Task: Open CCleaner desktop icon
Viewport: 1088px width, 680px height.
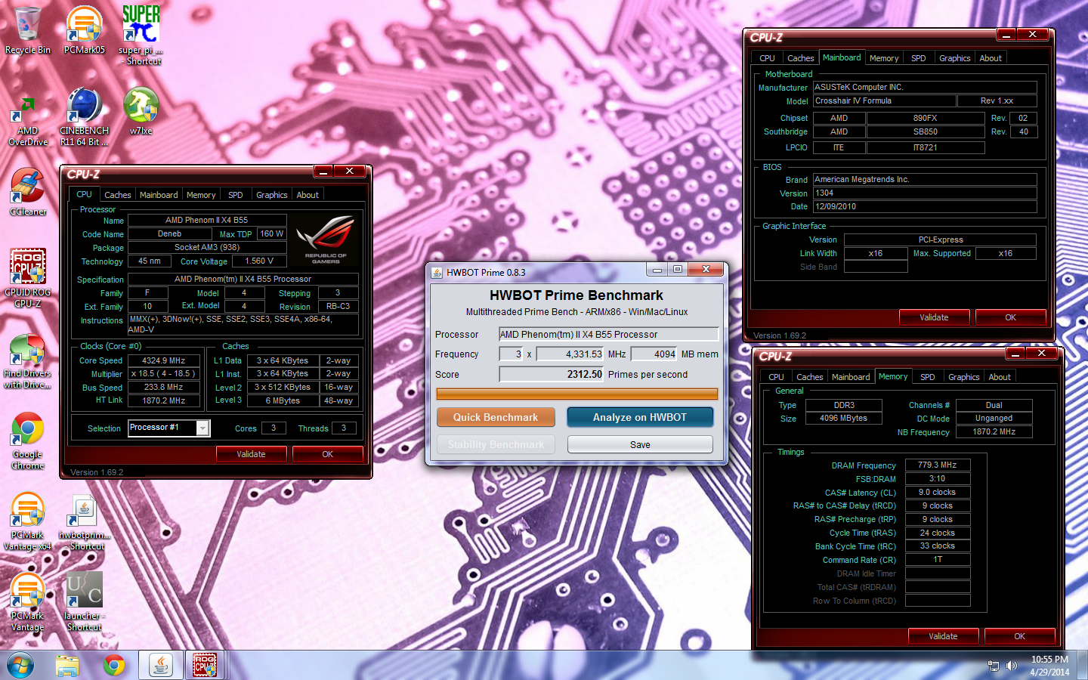Action: click(28, 192)
